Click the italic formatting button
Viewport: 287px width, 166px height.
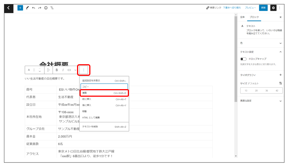click(x=63, y=70)
